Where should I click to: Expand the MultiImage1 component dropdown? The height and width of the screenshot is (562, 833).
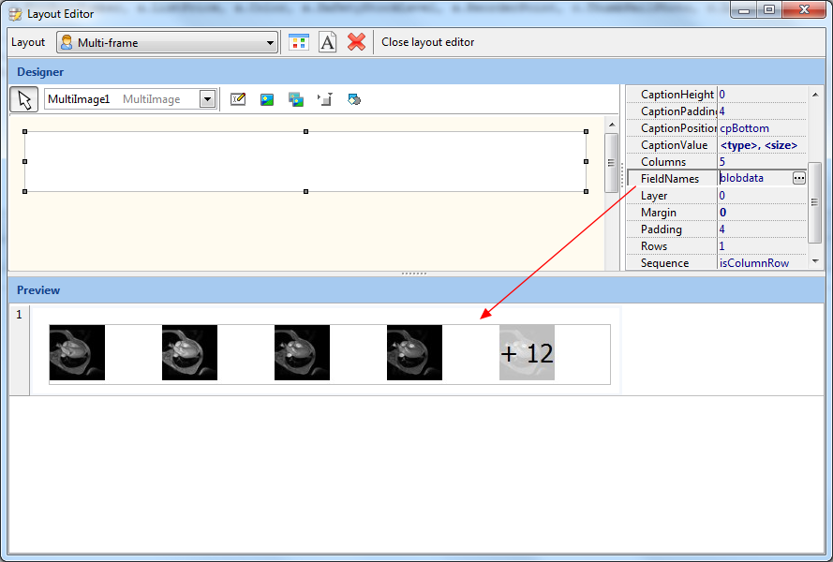click(208, 99)
